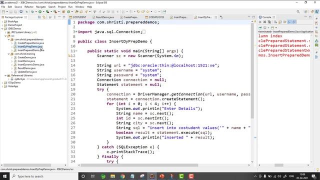Click the editor horizontal scrollbar
320x180 pixels.
tap(139, 165)
